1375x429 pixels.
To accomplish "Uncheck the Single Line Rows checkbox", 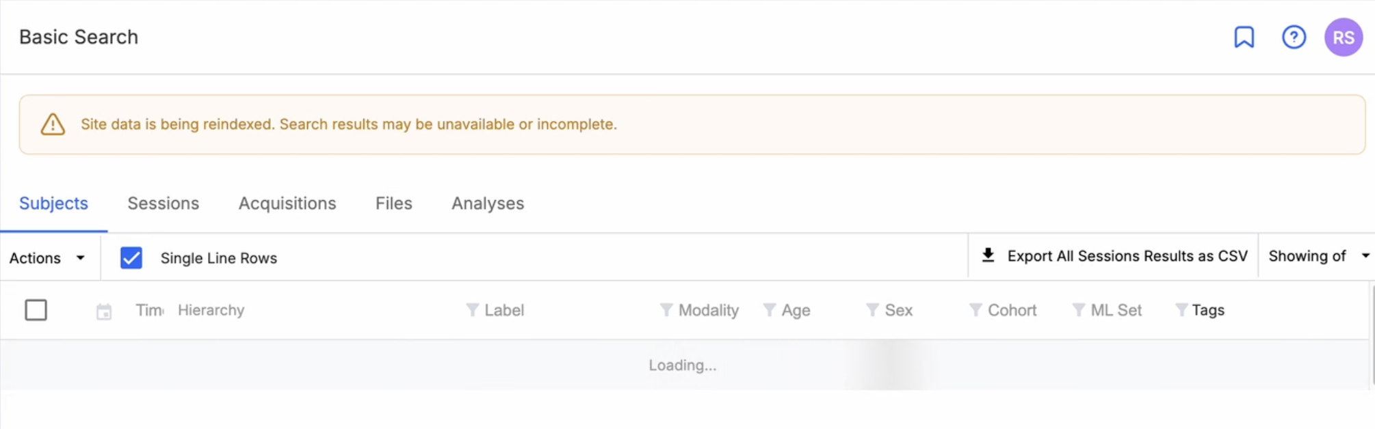I will pyautogui.click(x=131, y=258).
